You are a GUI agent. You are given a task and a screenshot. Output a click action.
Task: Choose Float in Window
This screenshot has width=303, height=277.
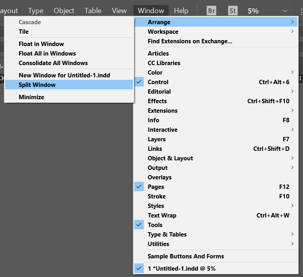(x=69, y=44)
